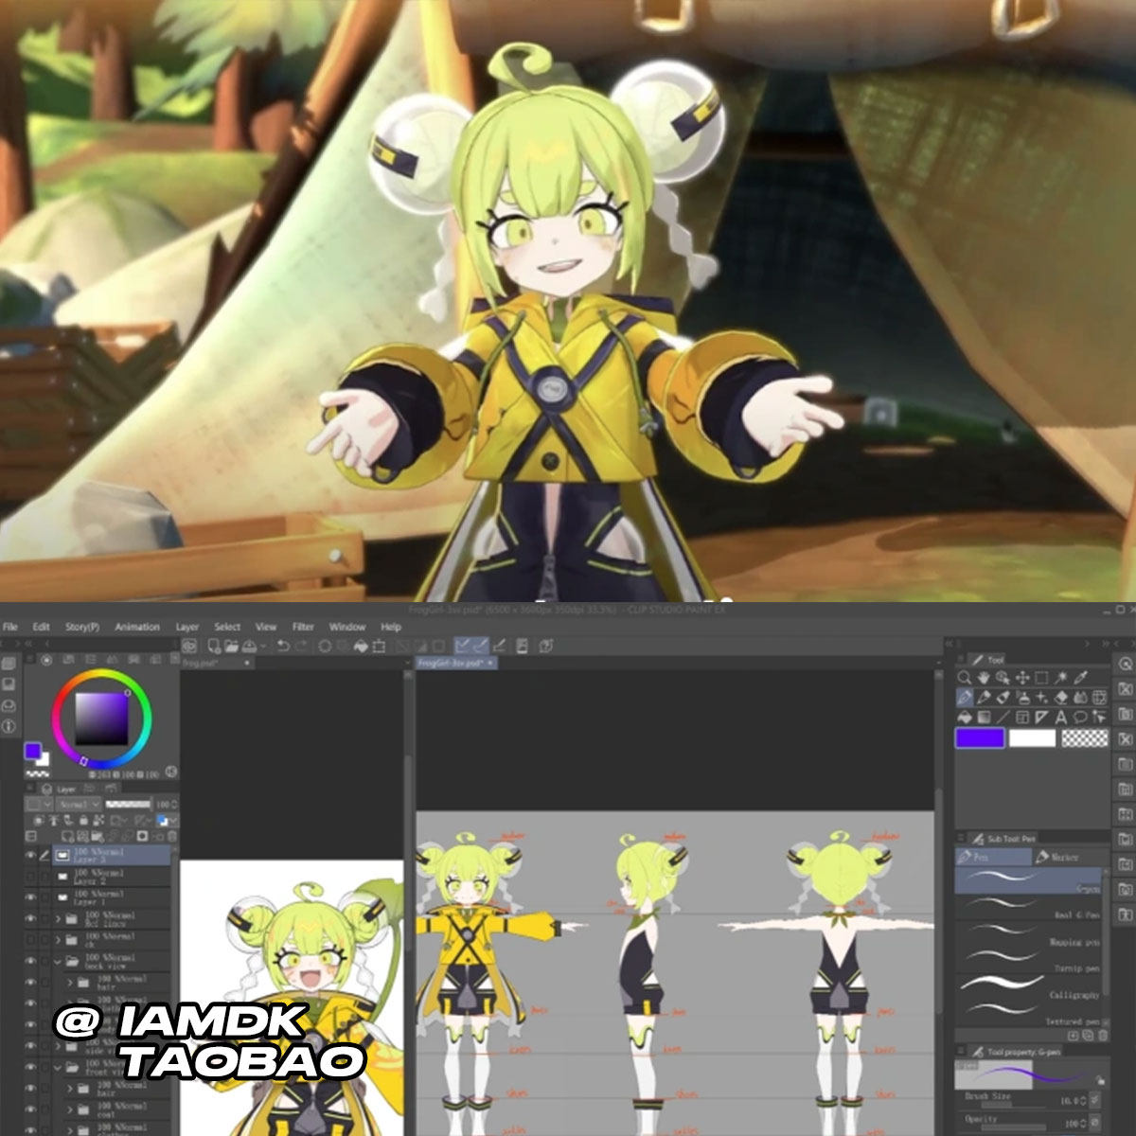Select the Zoom magnifier tool
1136x1136 pixels.
964,678
